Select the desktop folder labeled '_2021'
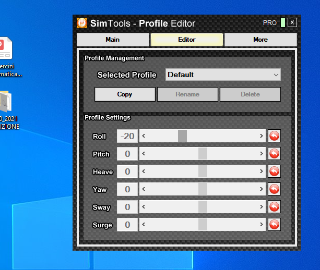 click(x=8, y=110)
